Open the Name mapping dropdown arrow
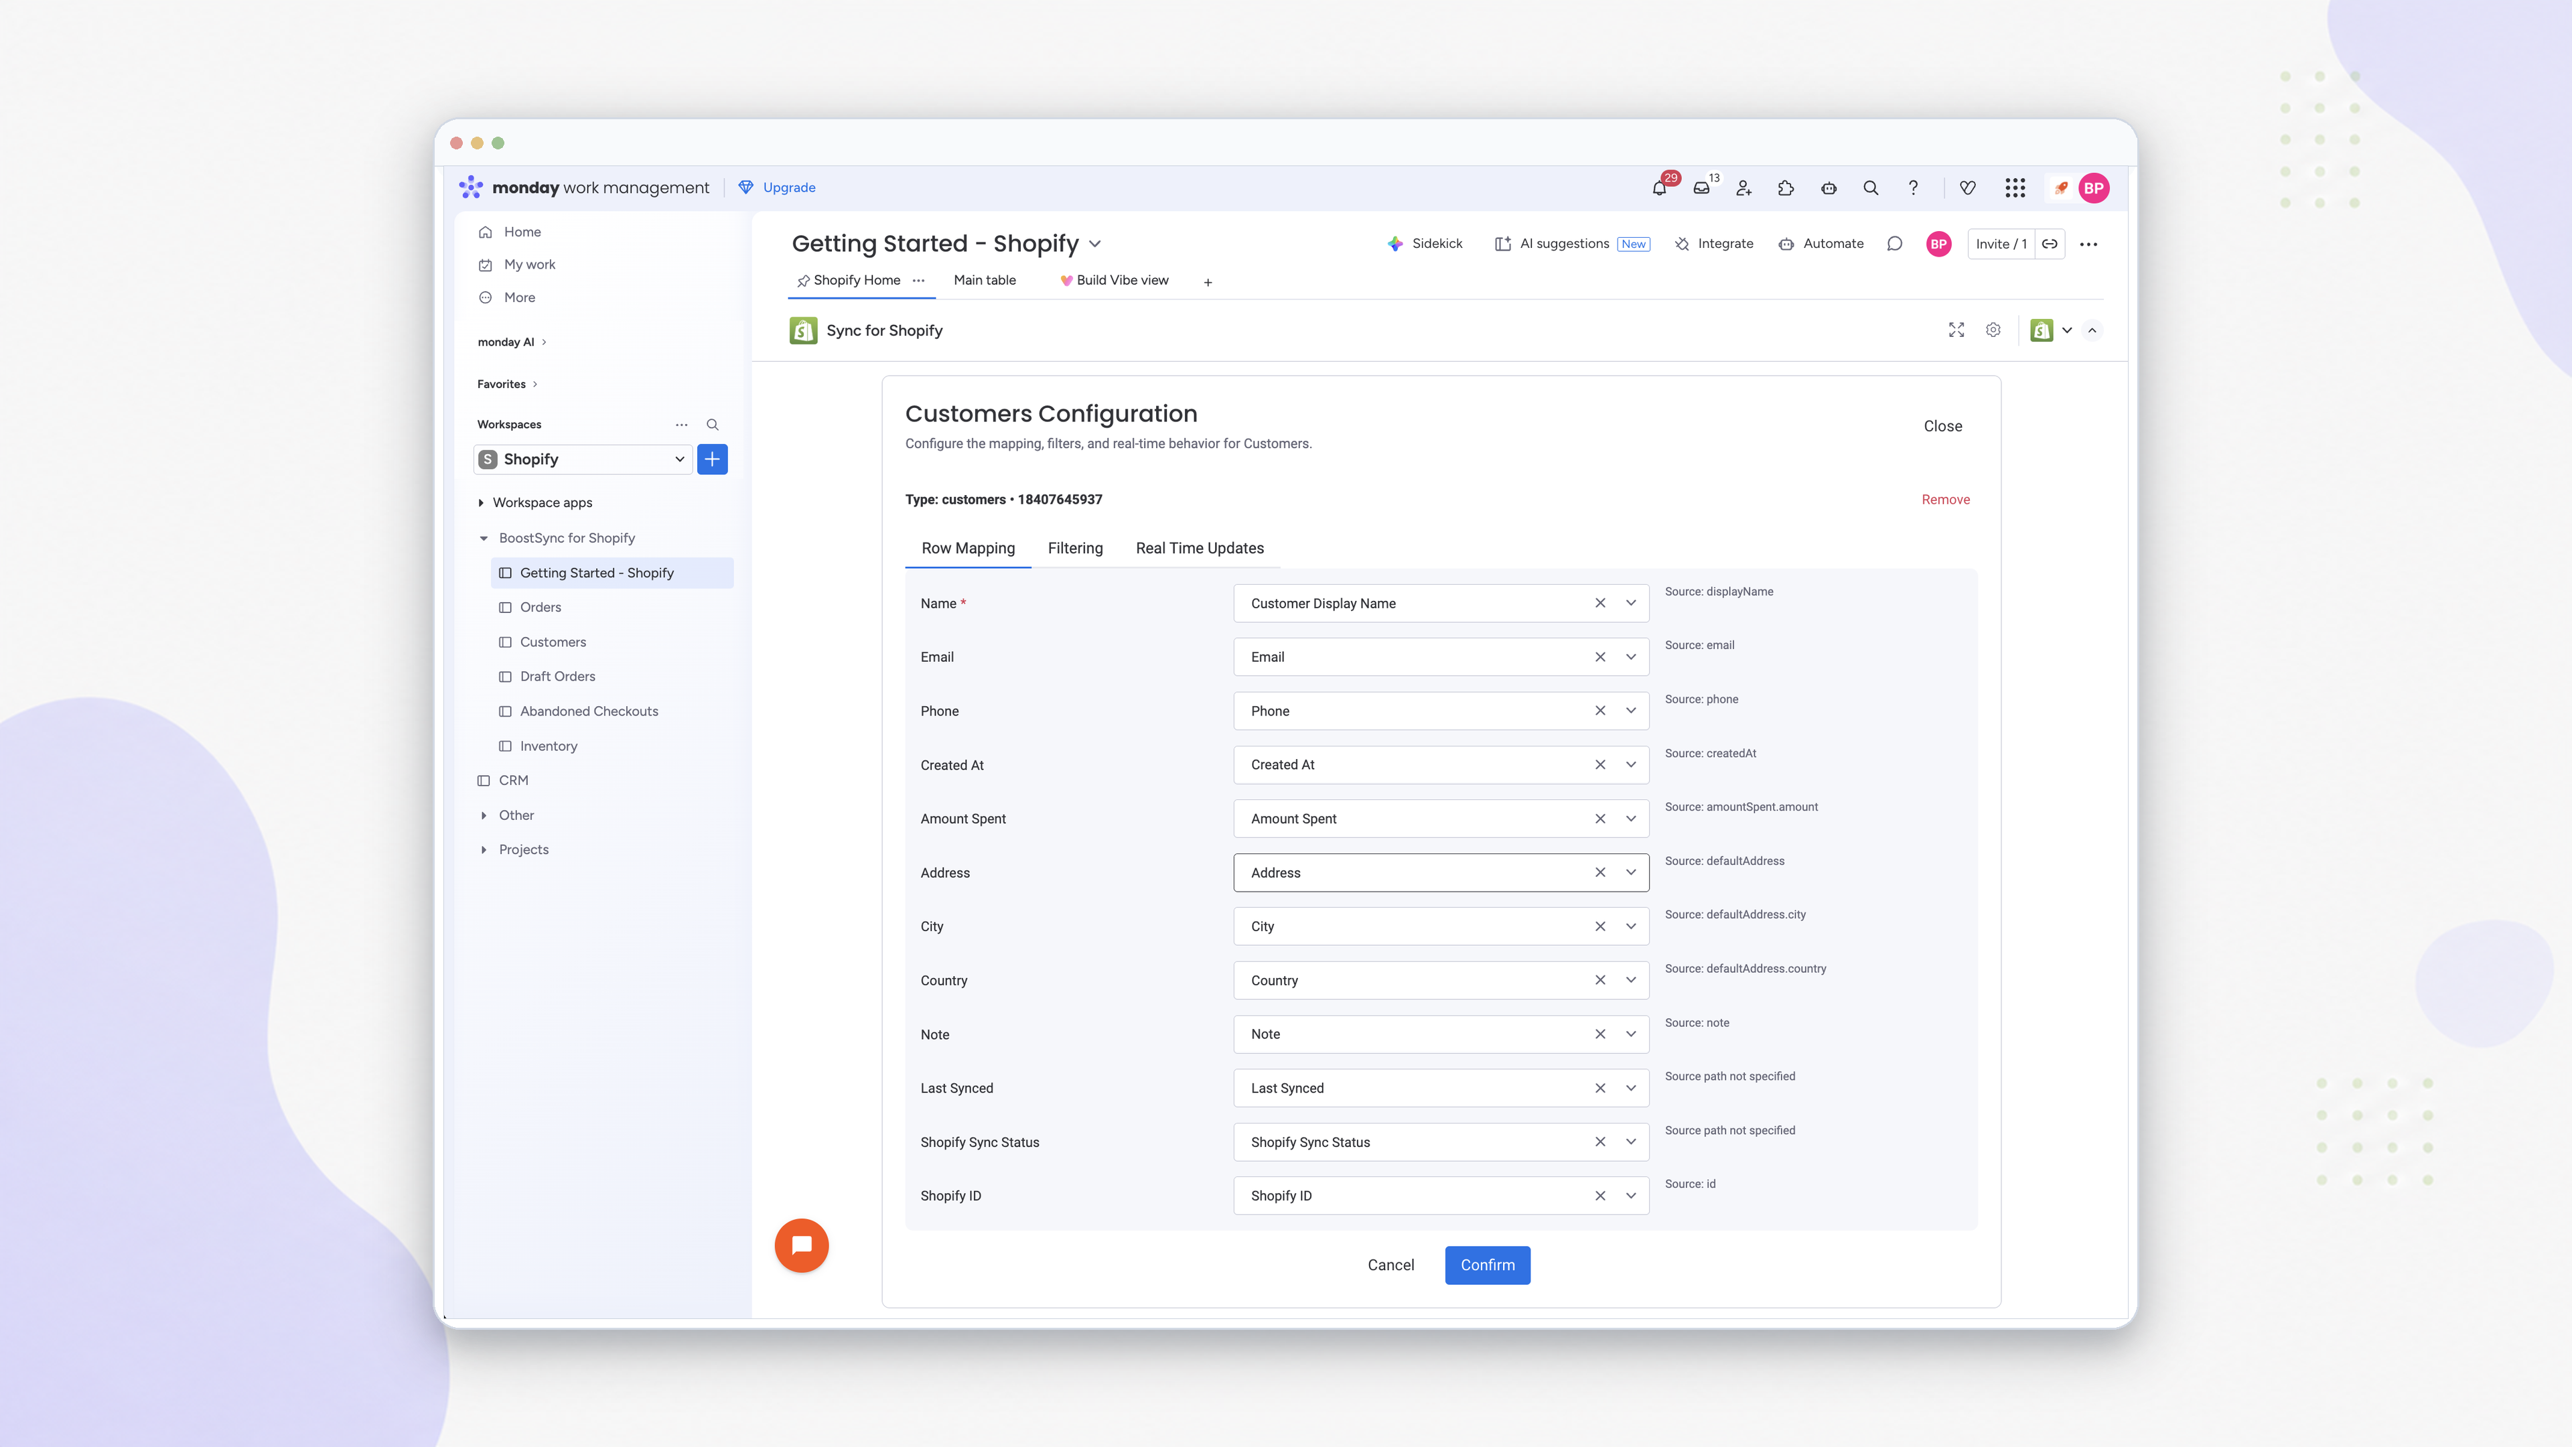Viewport: 2572px width, 1447px height. coord(1632,603)
